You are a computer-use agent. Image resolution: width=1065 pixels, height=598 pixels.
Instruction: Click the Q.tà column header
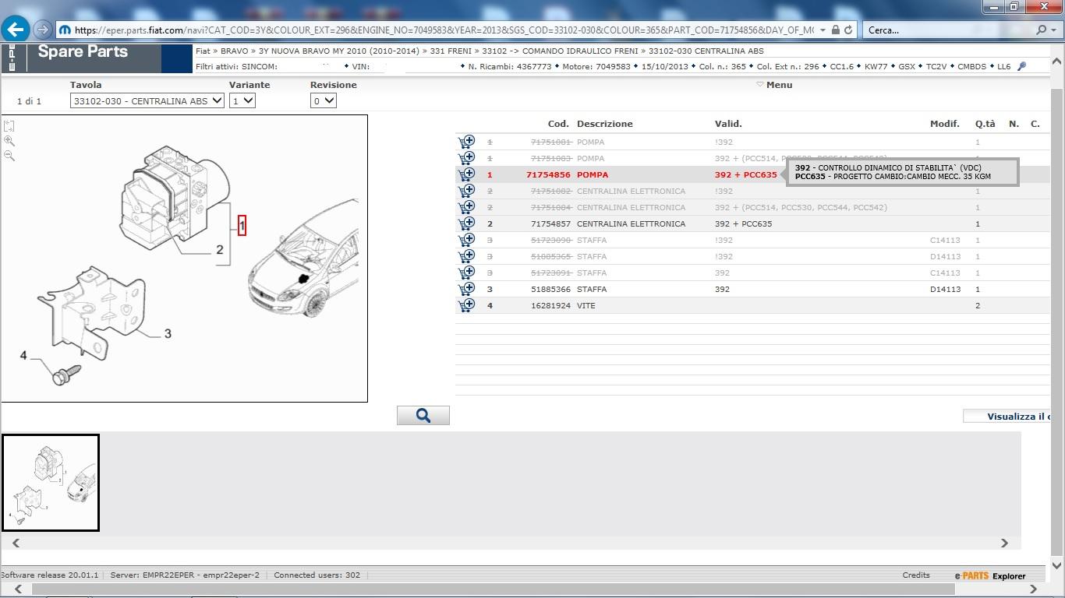click(x=985, y=124)
